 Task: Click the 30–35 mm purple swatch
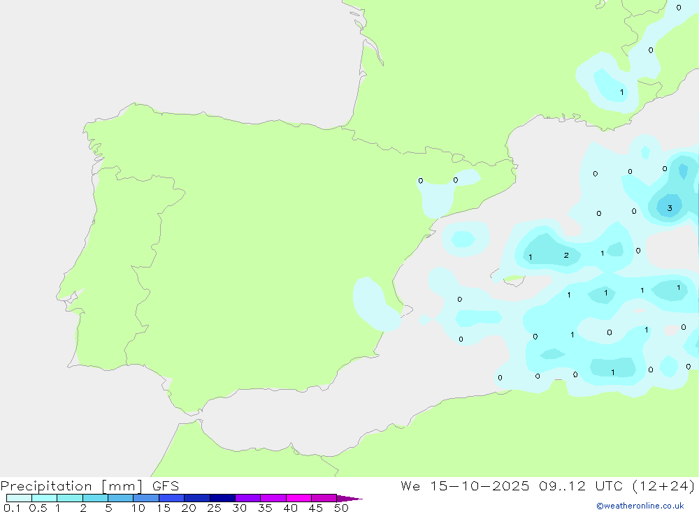(x=247, y=498)
